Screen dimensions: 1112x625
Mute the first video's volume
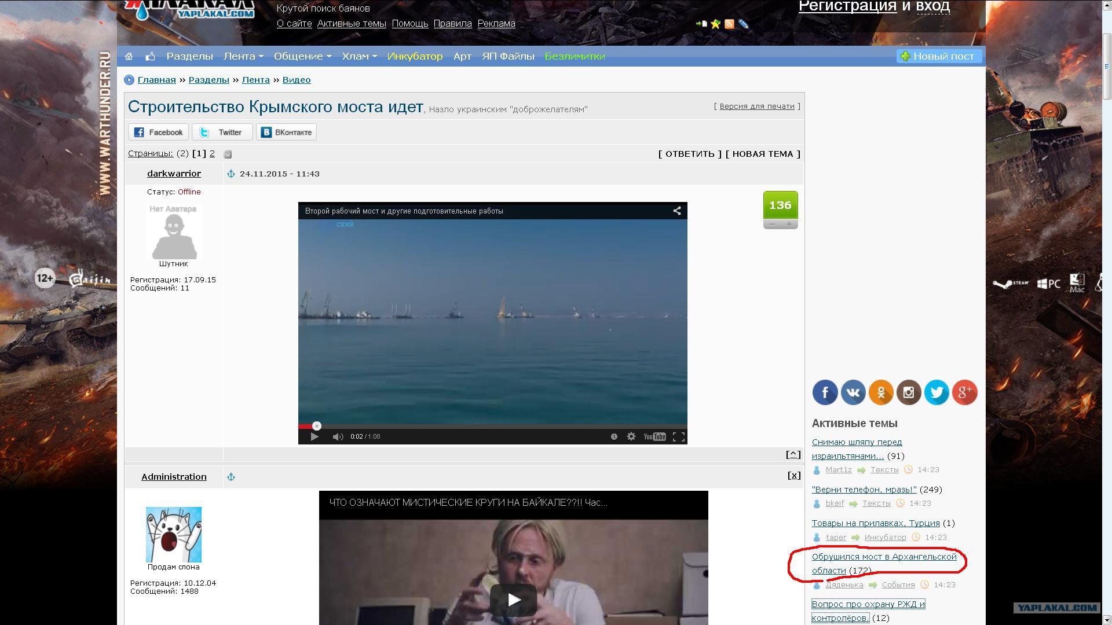pyautogui.click(x=338, y=436)
